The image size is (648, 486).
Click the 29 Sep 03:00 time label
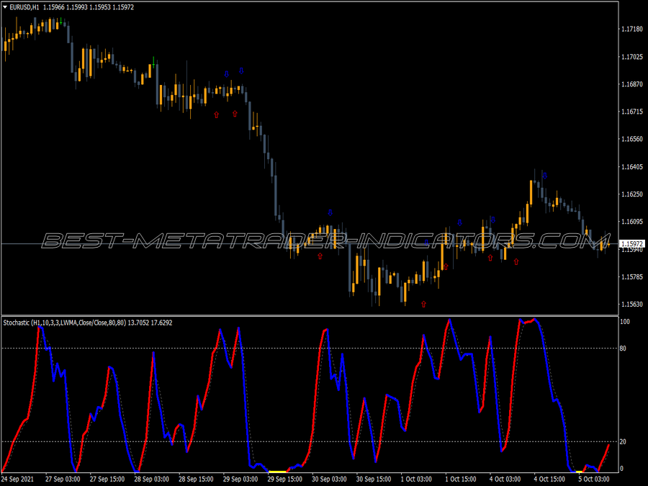(240, 479)
